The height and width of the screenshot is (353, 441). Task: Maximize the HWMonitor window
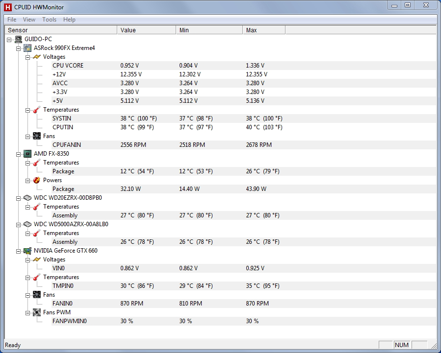tap(408, 5)
